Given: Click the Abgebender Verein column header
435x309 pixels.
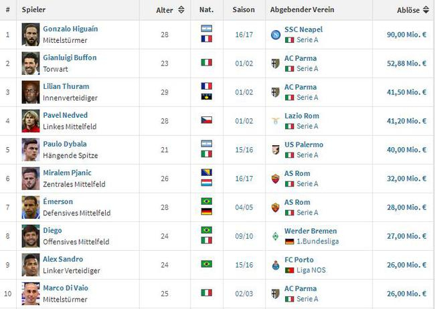Looking at the screenshot, I should (x=302, y=11).
